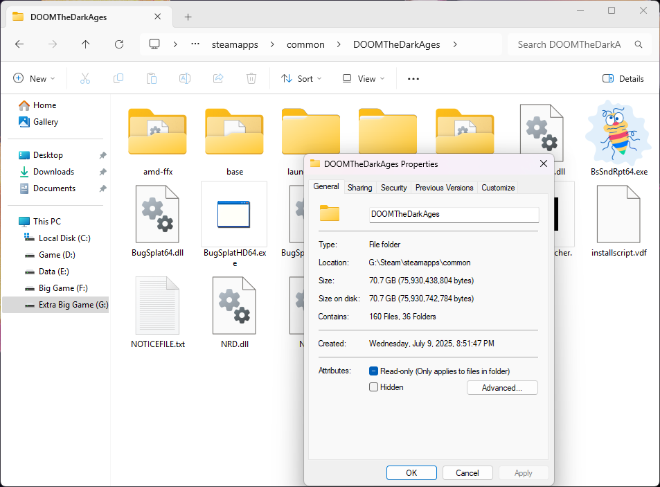Toggle the Details pane button
This screenshot has height=487, width=660.
click(623, 79)
